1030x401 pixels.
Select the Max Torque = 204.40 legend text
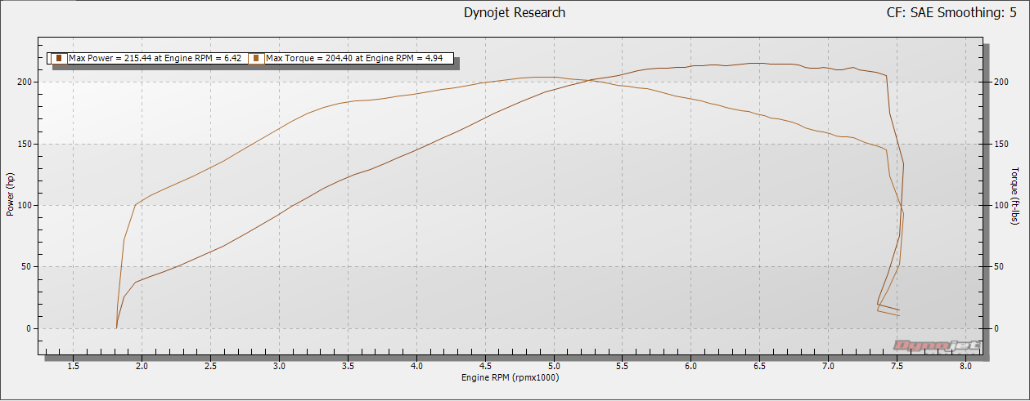click(354, 59)
